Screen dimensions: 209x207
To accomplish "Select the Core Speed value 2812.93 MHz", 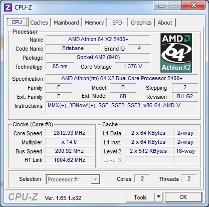I will point(69,133).
